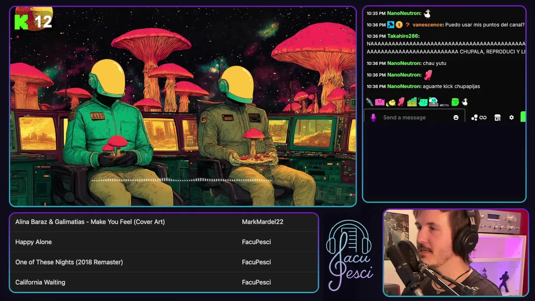Click vanescence's blue badge icon
Viewport: 535px width, 301px height.
click(x=391, y=25)
